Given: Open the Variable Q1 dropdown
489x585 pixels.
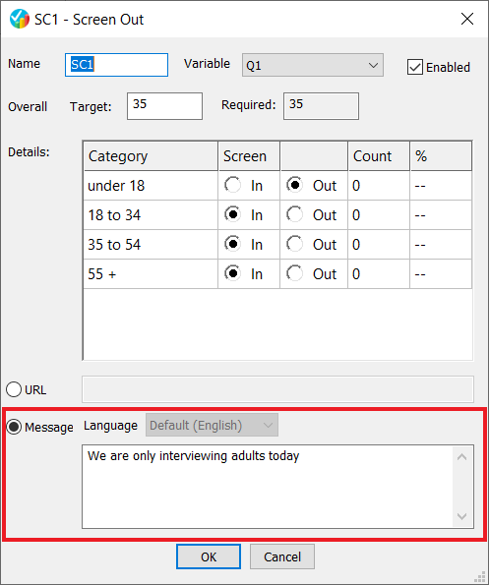Looking at the screenshot, I should (x=313, y=65).
